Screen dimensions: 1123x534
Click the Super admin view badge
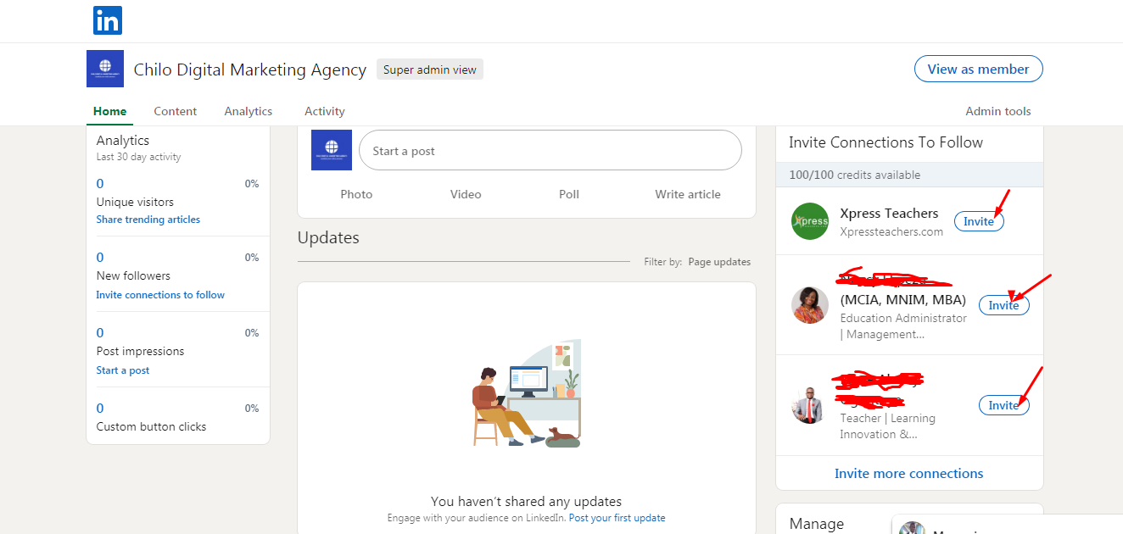pyautogui.click(x=430, y=70)
